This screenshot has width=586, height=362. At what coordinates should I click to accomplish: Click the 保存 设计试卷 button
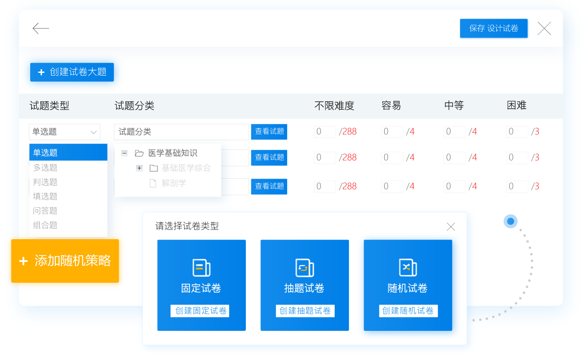[x=494, y=28]
